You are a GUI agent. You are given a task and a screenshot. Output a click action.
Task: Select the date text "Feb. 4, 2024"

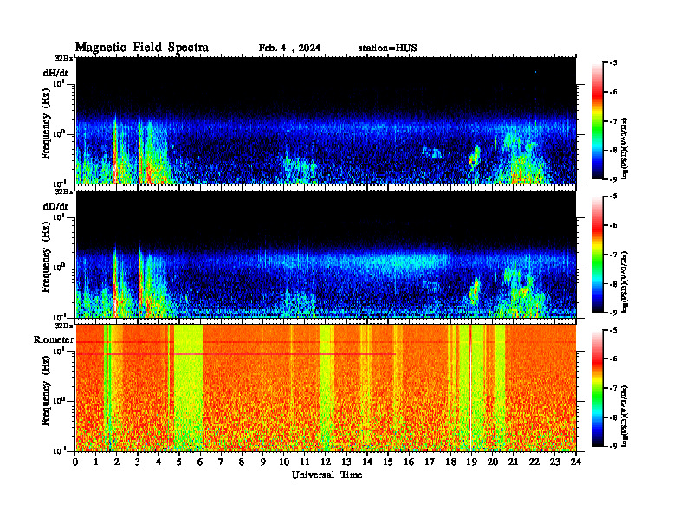pos(289,48)
